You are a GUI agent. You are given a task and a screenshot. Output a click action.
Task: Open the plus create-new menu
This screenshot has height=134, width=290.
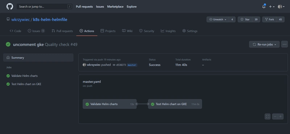(272, 7)
